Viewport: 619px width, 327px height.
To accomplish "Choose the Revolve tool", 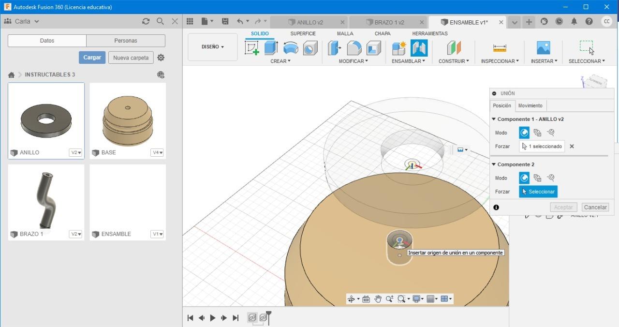I will coord(291,48).
